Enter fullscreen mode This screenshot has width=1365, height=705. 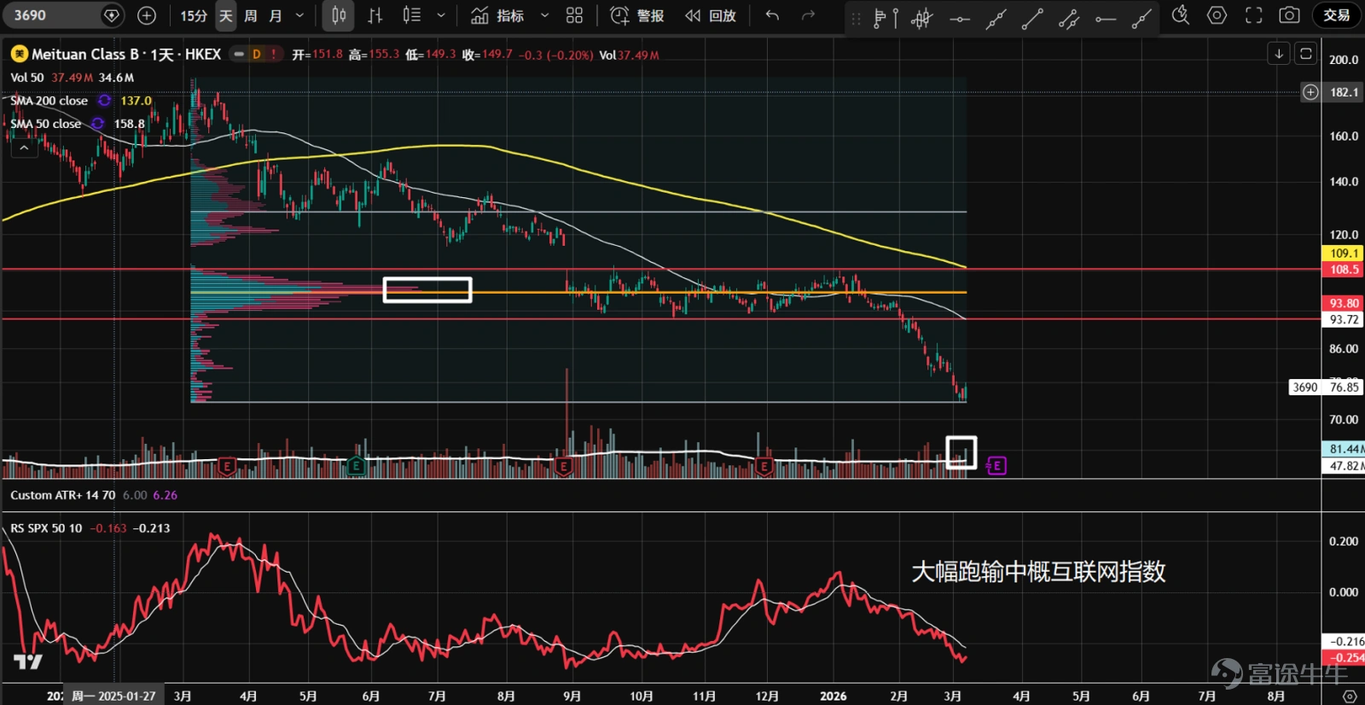click(1253, 15)
